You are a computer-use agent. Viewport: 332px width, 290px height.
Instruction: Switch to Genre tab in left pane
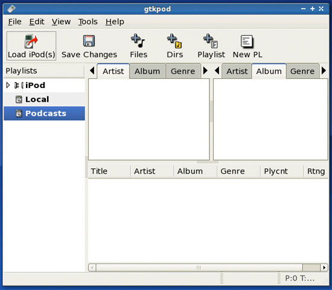click(183, 71)
